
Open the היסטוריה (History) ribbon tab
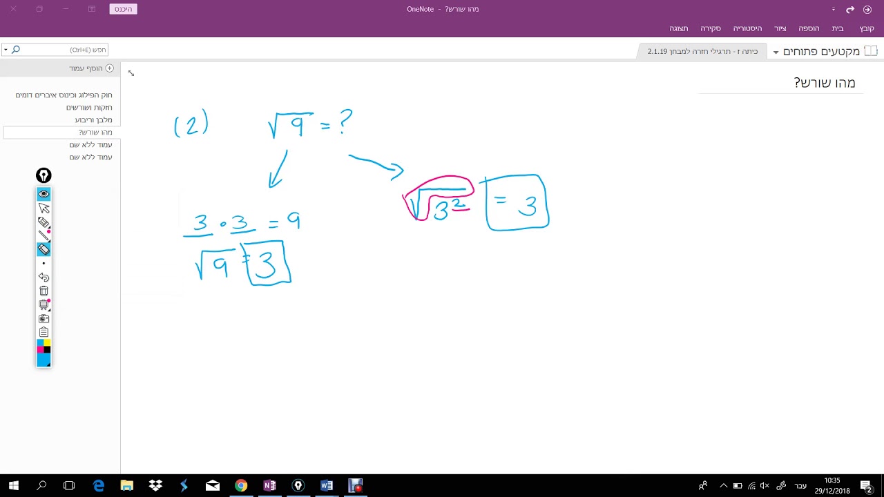[x=747, y=28]
